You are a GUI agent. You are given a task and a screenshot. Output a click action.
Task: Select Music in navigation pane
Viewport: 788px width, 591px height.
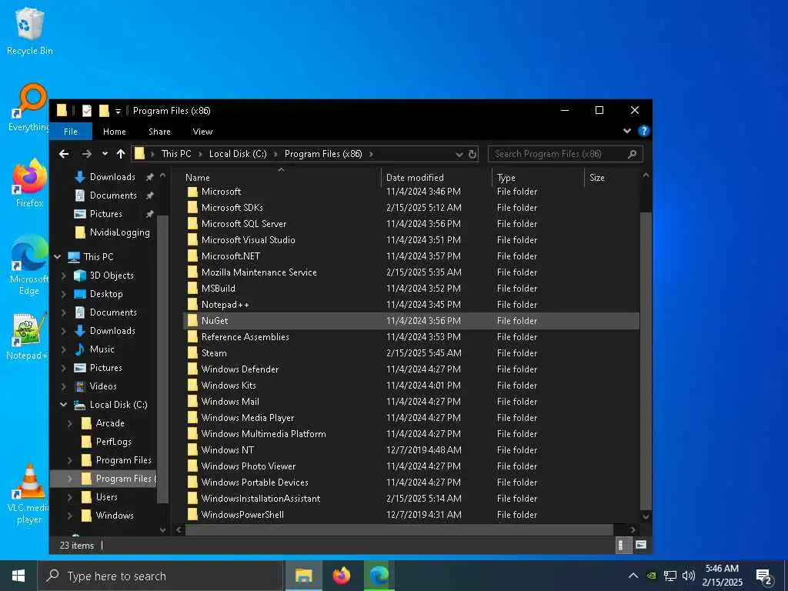95,349
